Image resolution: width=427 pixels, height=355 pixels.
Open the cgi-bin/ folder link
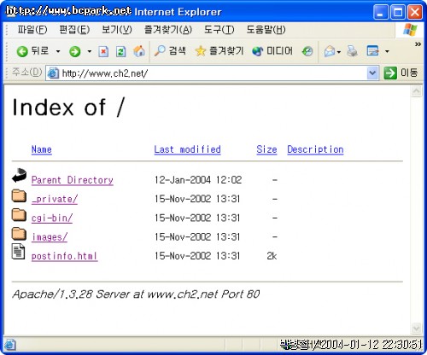(x=52, y=218)
